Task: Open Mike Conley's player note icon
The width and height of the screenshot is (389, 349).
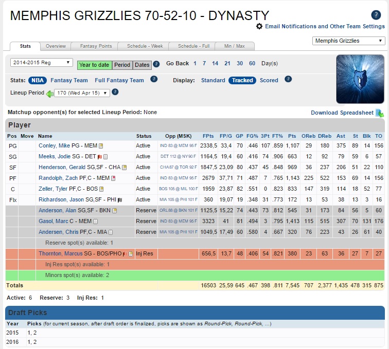Action: pyautogui.click(x=101, y=146)
